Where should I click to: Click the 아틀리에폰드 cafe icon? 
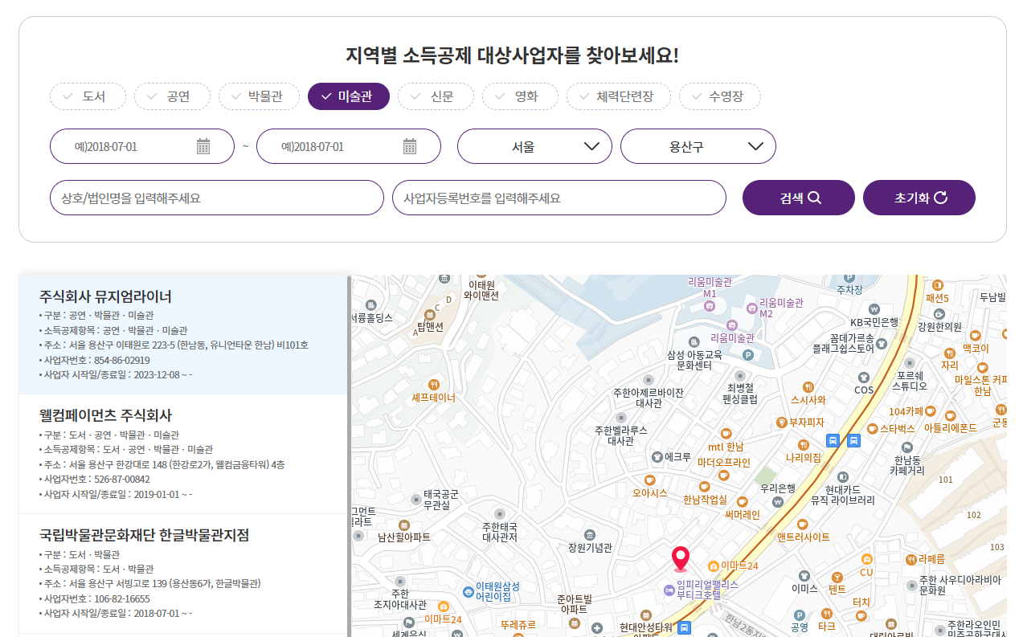click(951, 415)
